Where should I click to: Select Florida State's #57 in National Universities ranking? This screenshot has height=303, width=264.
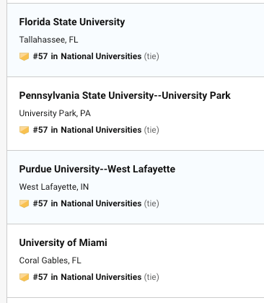pos(87,56)
